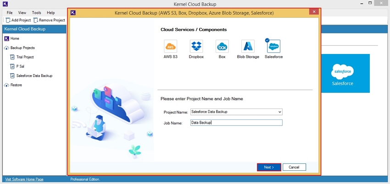The width and height of the screenshot is (390, 184).
Task: Click the Next button
Action: pos(269,167)
